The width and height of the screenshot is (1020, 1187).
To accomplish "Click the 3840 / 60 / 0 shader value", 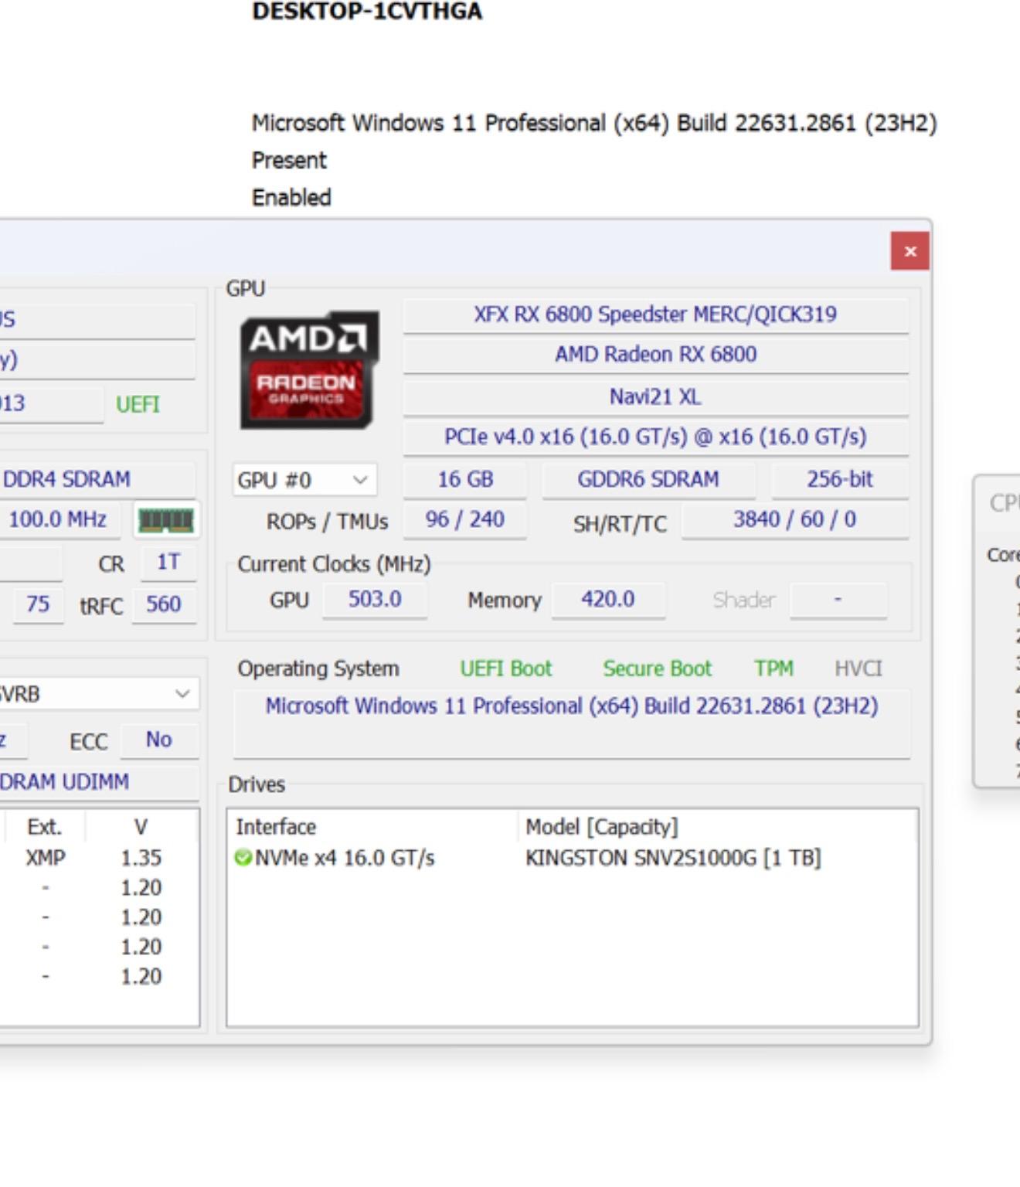I will coord(794,520).
